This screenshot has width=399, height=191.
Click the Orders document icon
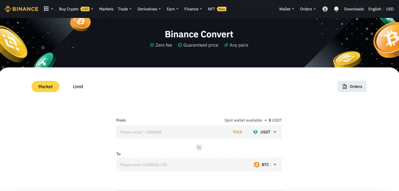click(344, 86)
